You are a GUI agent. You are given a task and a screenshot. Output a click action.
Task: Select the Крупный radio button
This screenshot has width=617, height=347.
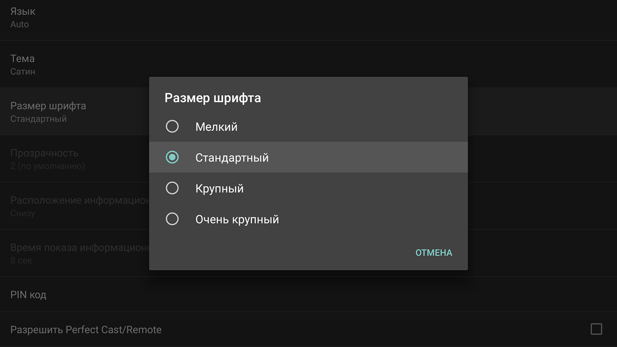[172, 188]
